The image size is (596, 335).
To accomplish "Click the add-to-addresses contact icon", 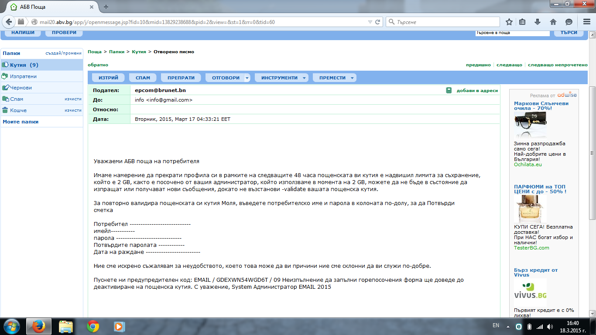I will click(x=449, y=90).
